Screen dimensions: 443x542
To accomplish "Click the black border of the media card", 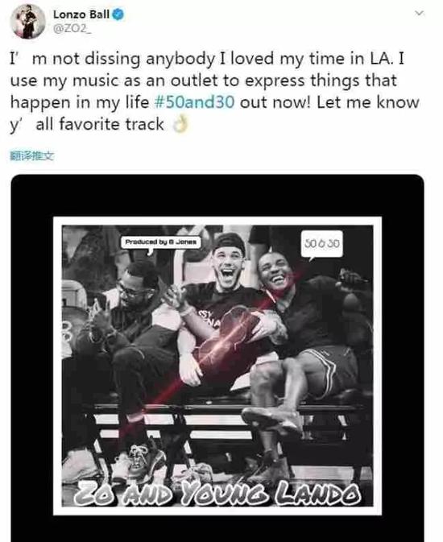I will 217,196.
